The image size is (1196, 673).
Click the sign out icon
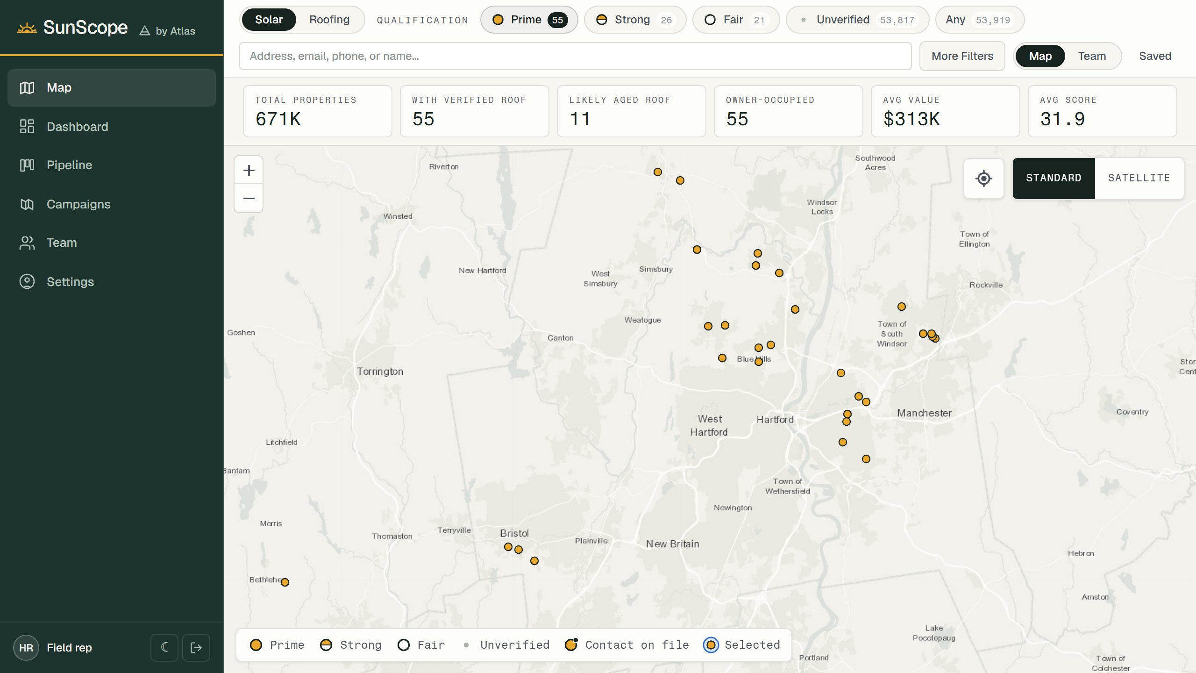196,648
